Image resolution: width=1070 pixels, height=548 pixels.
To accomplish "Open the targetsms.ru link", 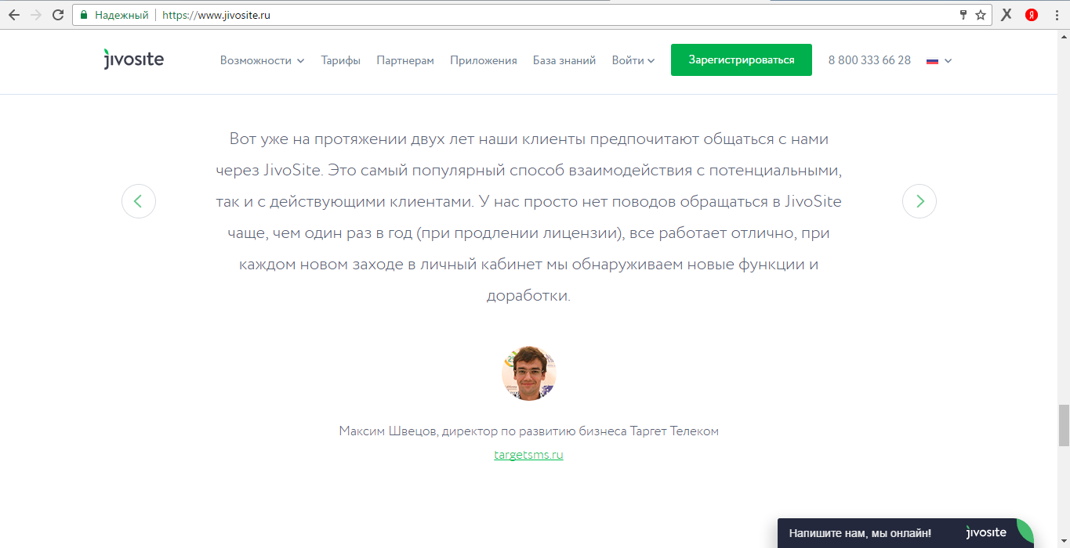I will [x=528, y=455].
